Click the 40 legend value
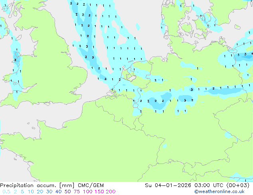 58,192
